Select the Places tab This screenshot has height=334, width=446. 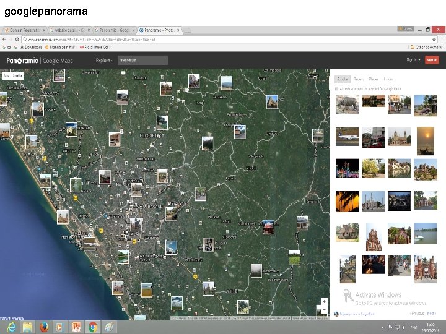click(374, 79)
